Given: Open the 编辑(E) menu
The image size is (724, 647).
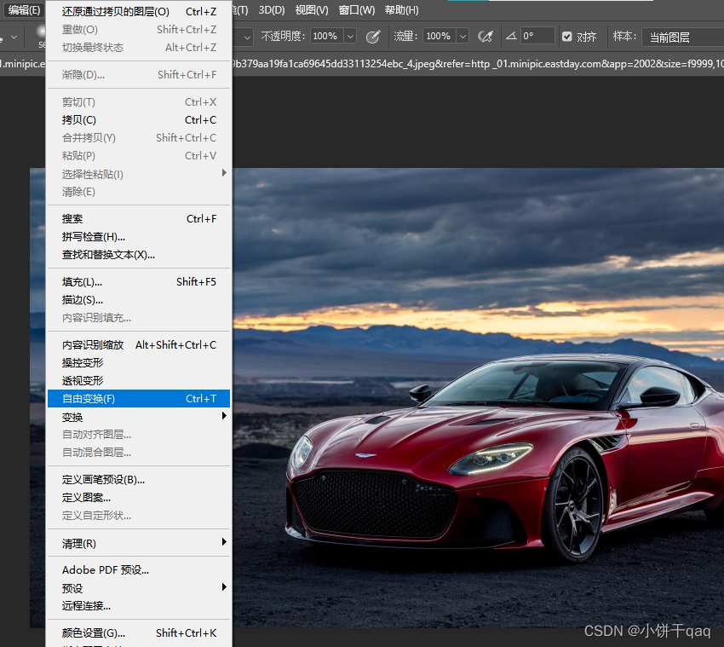Looking at the screenshot, I should [24, 10].
